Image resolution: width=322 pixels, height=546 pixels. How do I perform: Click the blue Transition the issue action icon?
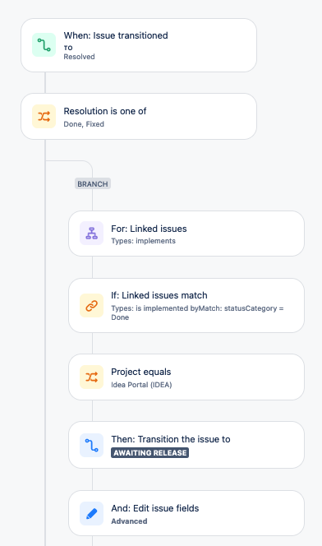91,445
